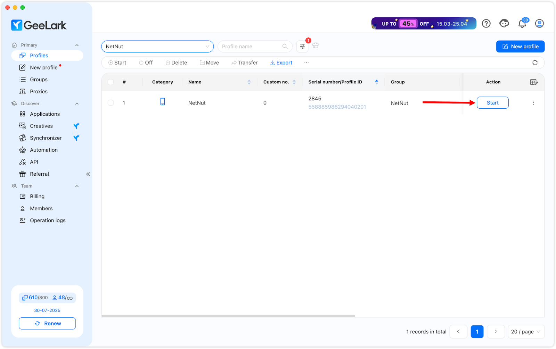Click Start in the bulk toolbar
The image size is (556, 349).
117,63
